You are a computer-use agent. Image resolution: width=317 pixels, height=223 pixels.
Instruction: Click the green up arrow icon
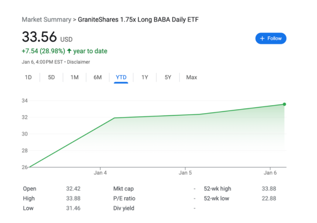coord(69,51)
